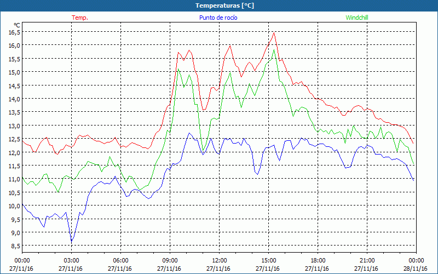Click the 9,5 y-axis value
Viewport: 438px width, 274px height.
tap(16, 220)
